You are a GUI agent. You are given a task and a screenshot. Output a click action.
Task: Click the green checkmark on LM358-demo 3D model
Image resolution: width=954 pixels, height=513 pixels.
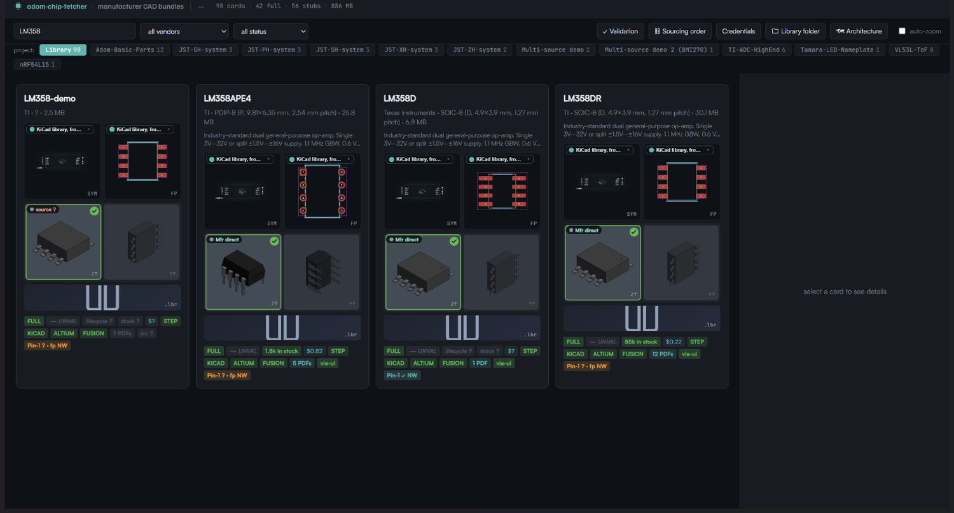point(94,211)
